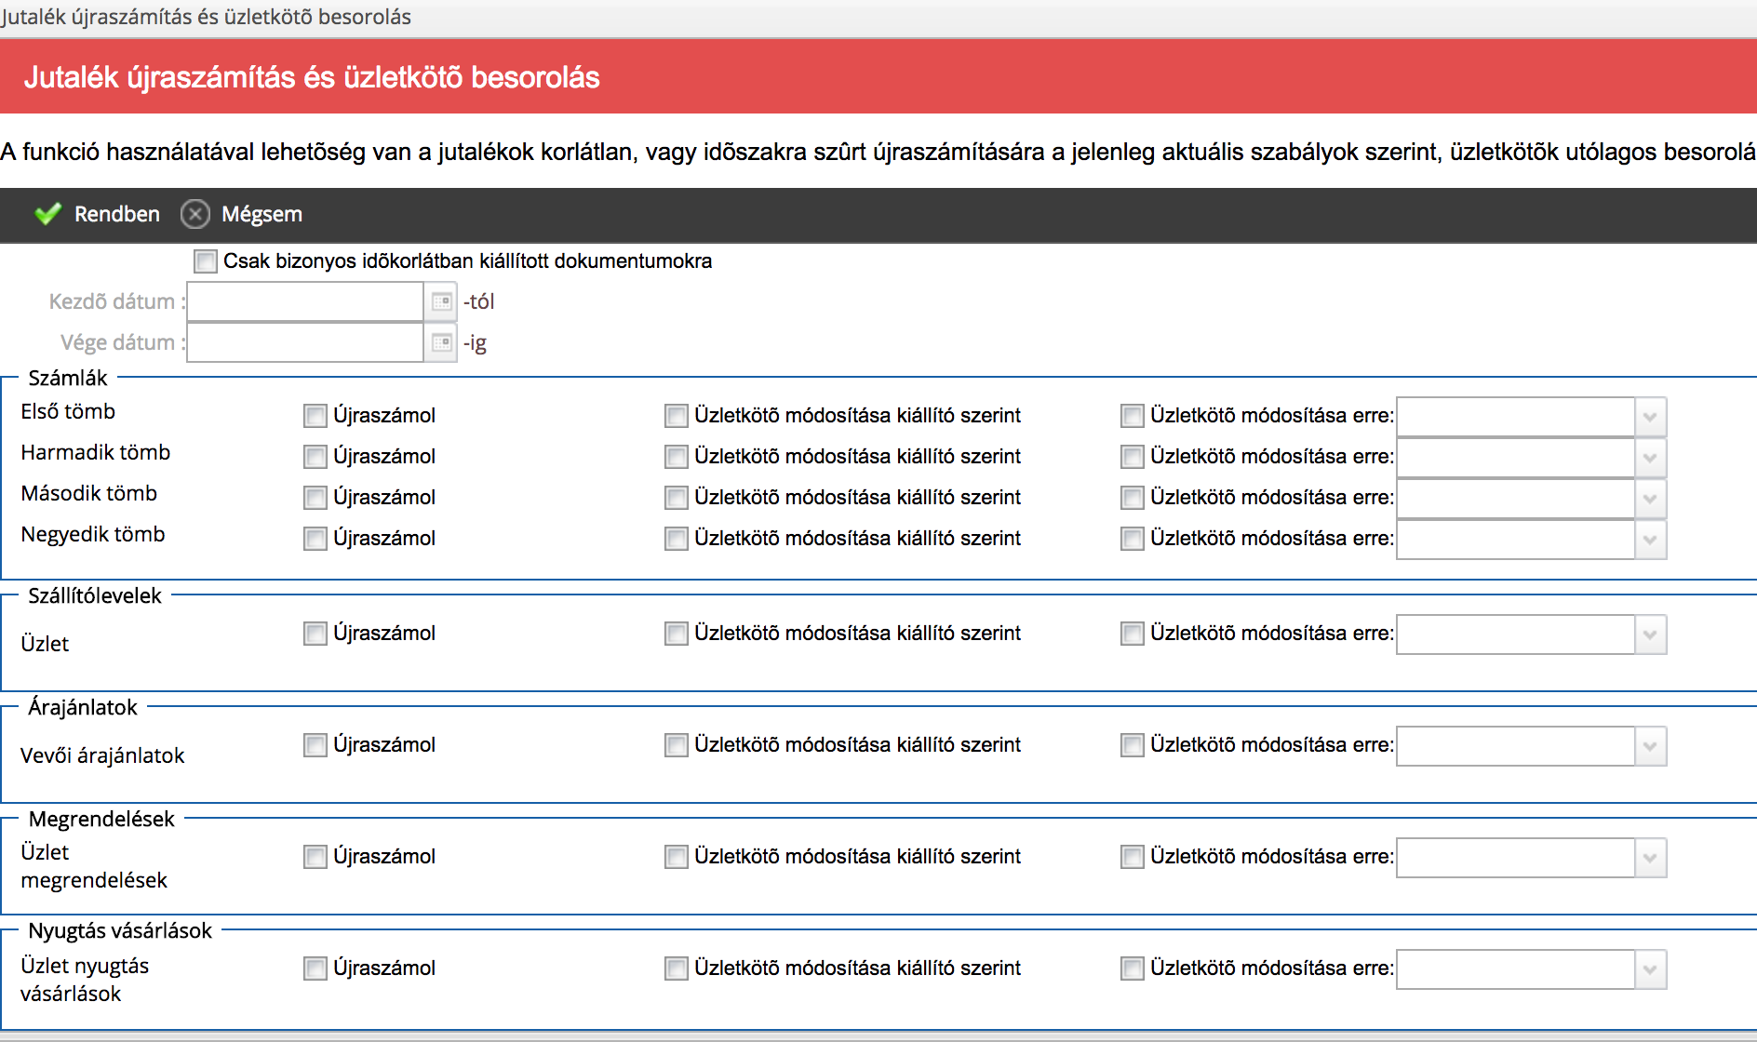
Task: Check Újraszámol for Negyedik tömb
Action: pyautogui.click(x=315, y=539)
